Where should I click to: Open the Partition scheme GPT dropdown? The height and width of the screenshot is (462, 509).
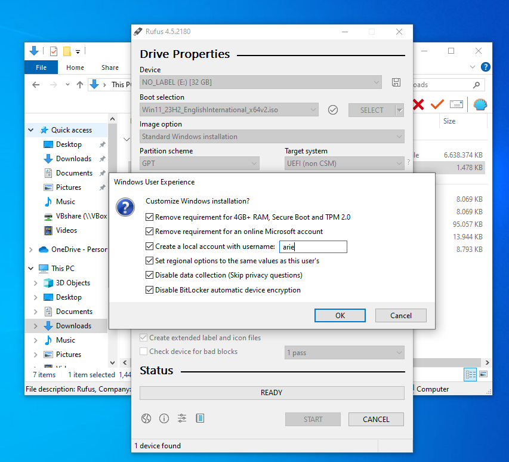200,164
